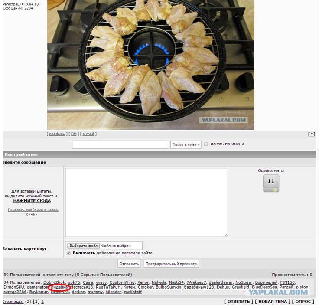The width and height of the screenshot is (319, 305).
Task: Open user gamenator link
Action: (x=37, y=287)
